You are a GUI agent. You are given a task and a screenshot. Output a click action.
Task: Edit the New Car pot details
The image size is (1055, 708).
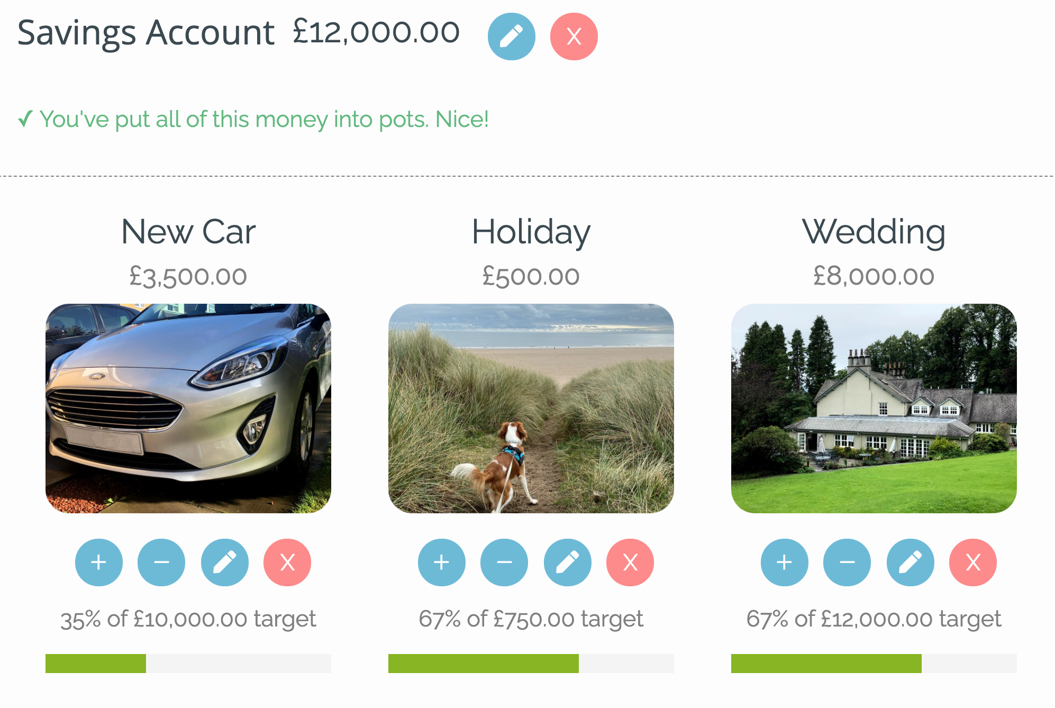pos(224,562)
